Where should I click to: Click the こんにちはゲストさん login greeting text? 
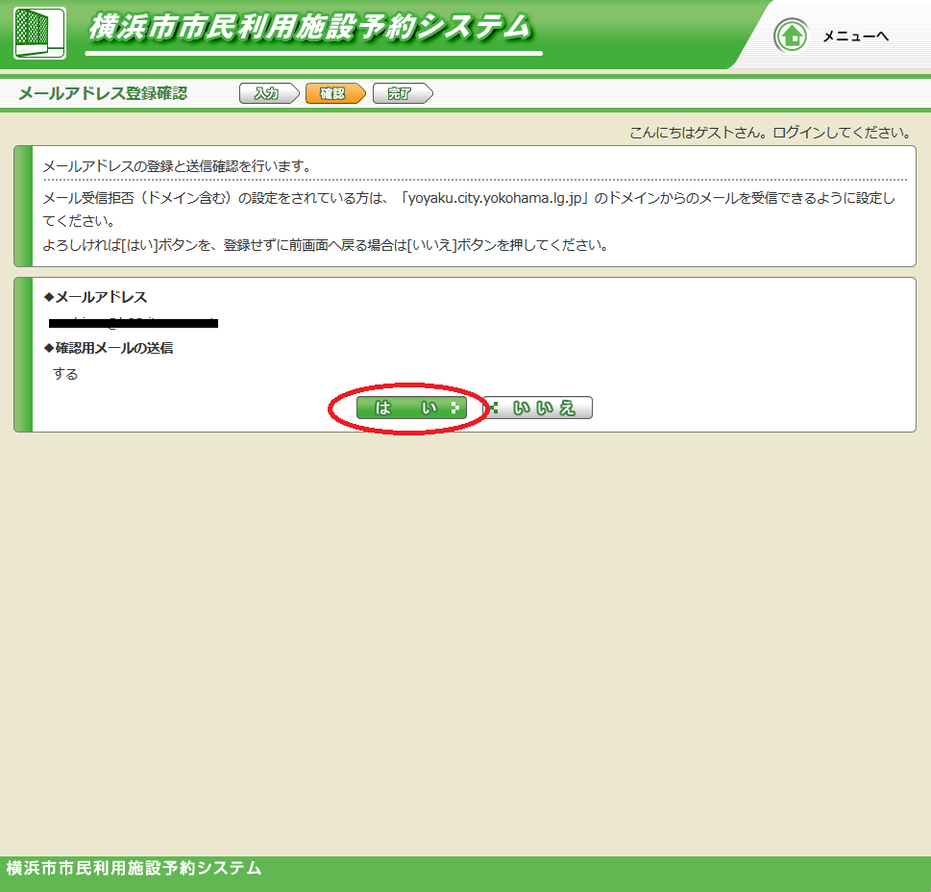(770, 133)
